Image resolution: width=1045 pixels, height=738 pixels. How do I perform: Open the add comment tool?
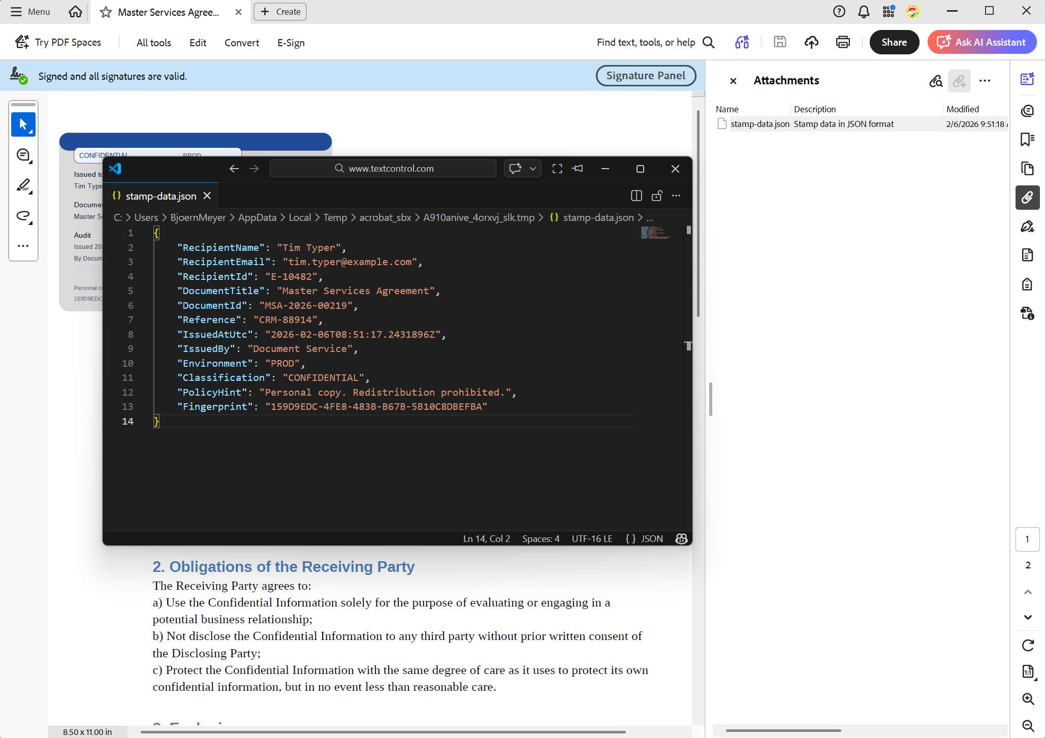[x=23, y=155]
